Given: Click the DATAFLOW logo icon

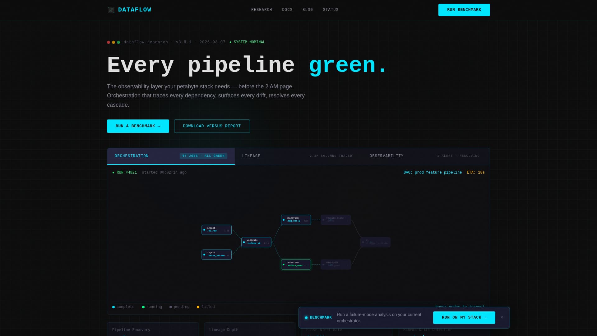Looking at the screenshot, I should coord(111,10).
